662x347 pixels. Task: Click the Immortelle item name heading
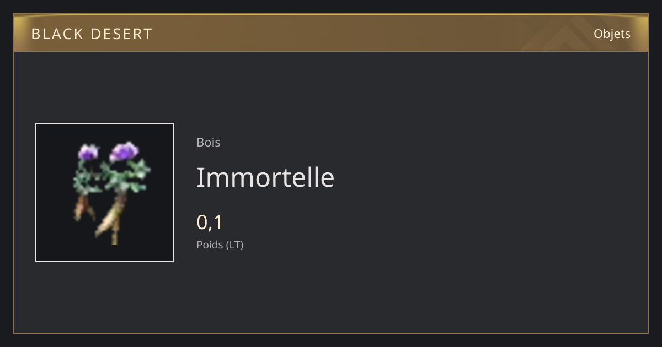[265, 177]
